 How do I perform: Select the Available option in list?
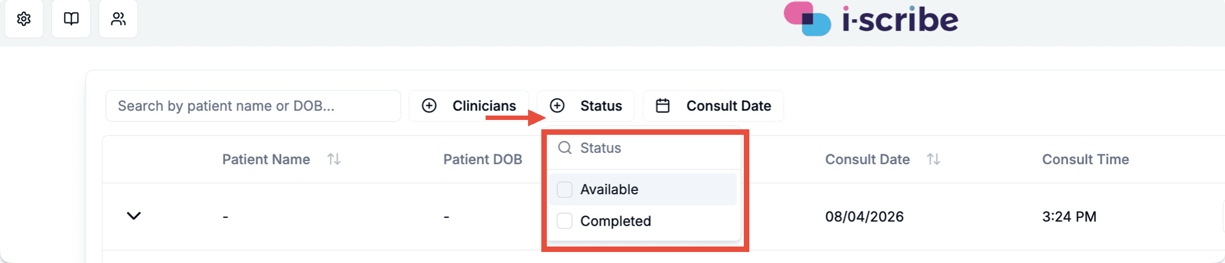[x=643, y=189]
